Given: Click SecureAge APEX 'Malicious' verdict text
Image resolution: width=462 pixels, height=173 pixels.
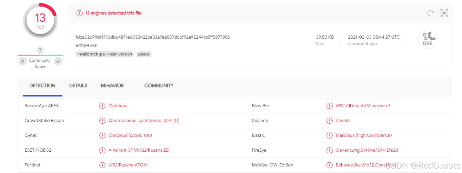Looking at the screenshot, I should click(x=118, y=106).
